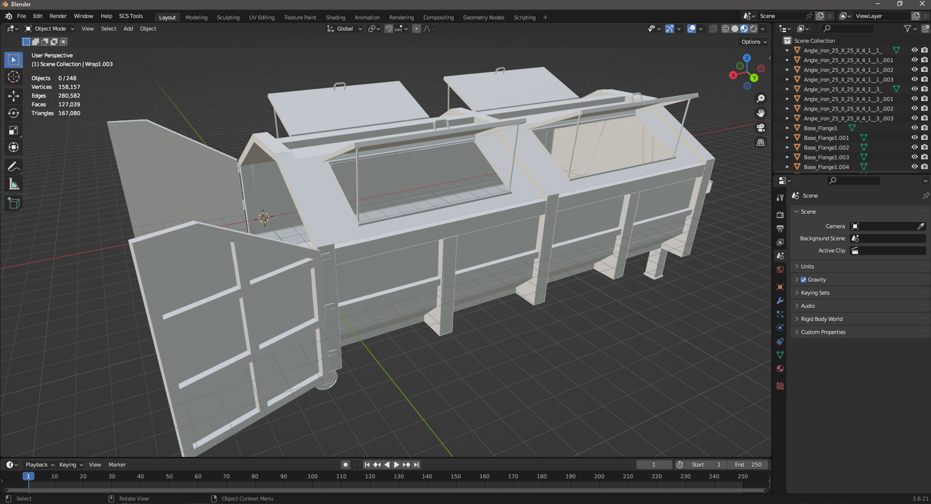
Task: Pick the Measure tool
Action: (13, 184)
